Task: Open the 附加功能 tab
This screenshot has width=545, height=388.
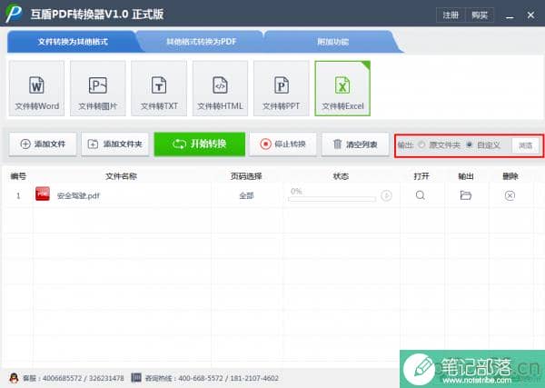Action: tap(332, 42)
